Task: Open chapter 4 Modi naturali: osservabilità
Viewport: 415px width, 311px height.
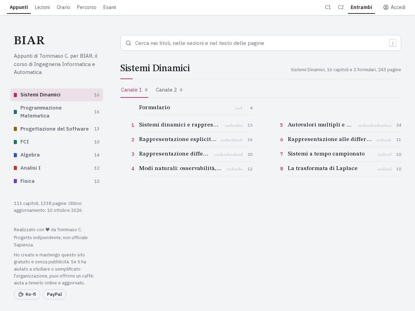Action: 192,169
